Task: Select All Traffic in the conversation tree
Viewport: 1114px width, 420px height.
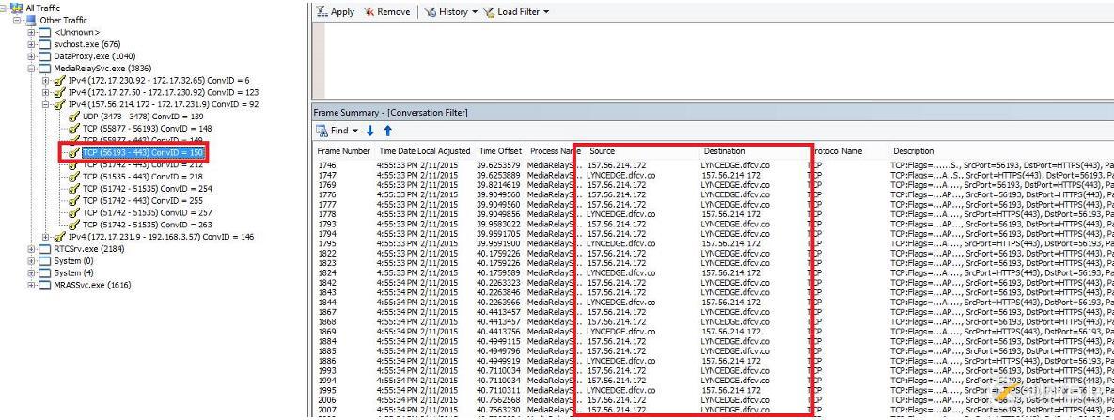Action: 42,8
